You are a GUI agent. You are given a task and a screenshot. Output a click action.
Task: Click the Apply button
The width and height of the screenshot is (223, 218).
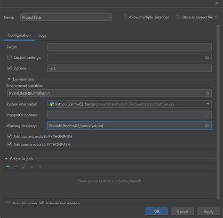pos(208,211)
